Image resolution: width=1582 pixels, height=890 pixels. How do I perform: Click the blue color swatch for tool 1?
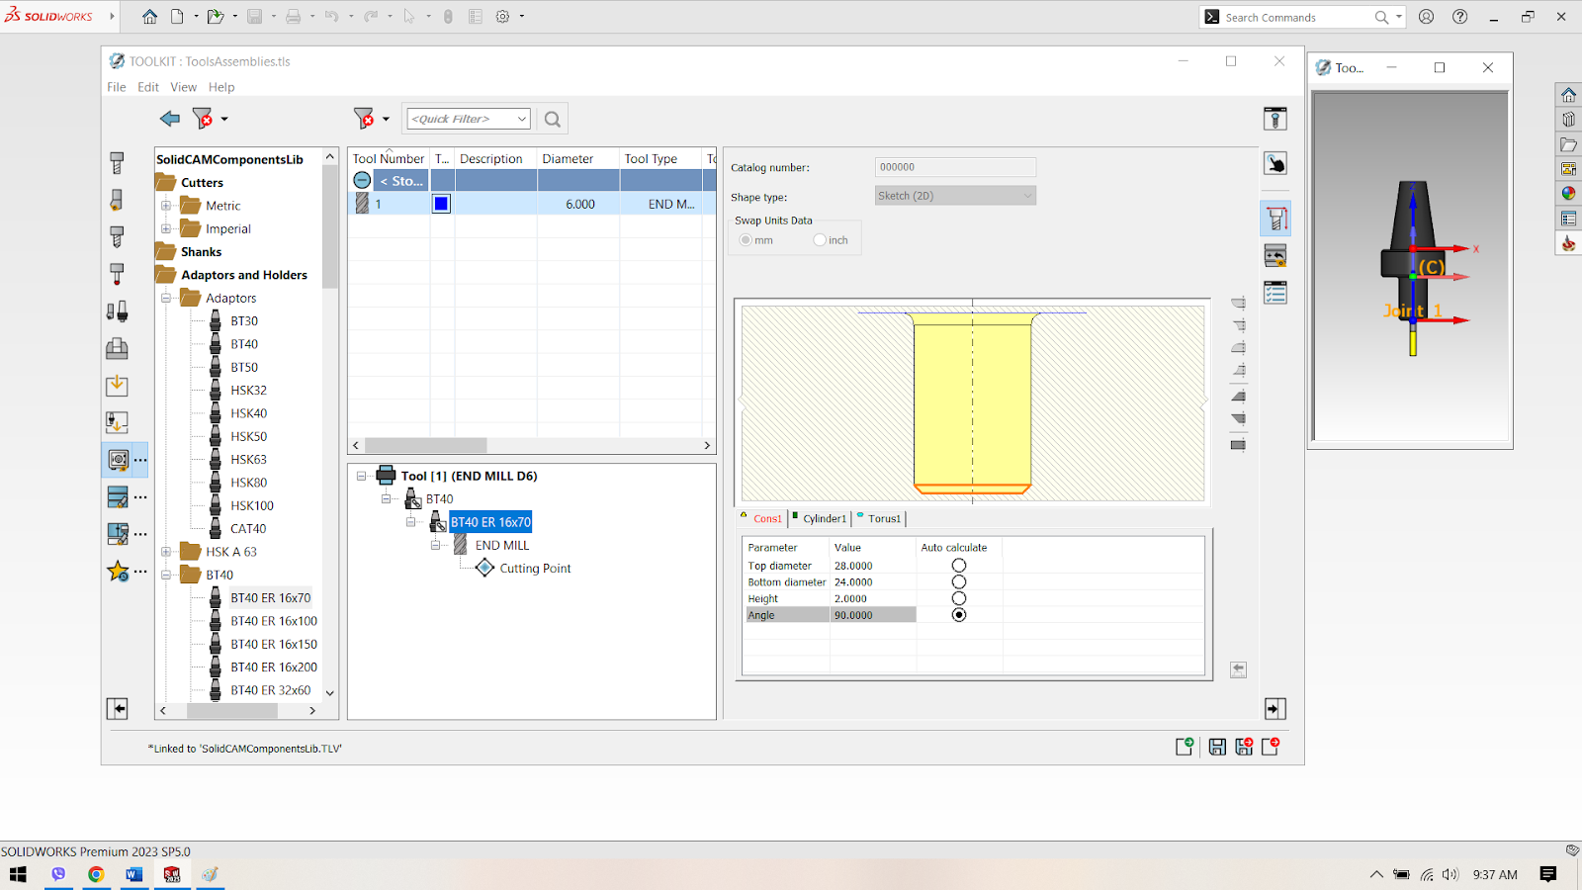point(441,204)
